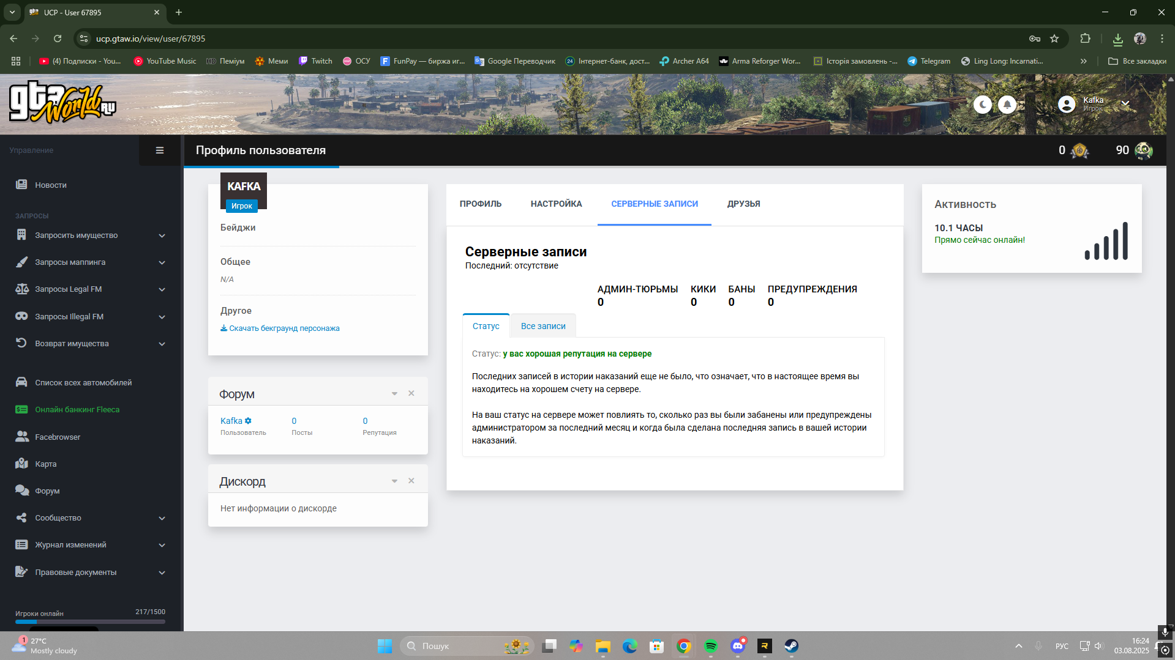Open Chrome downloads icon

click(1118, 39)
